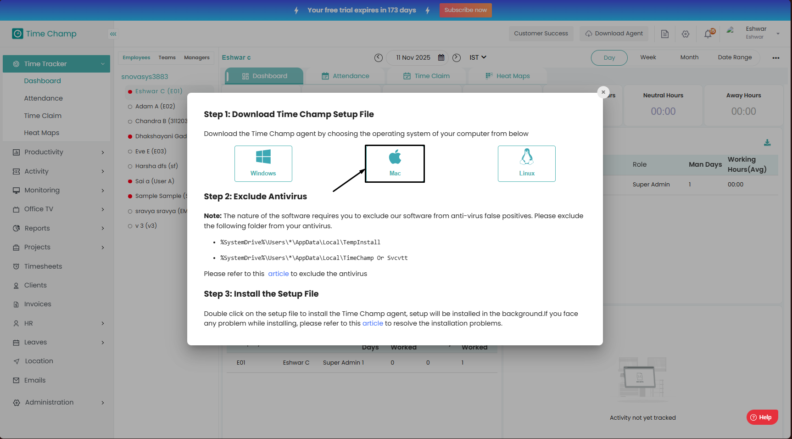Open the notifications bell
This screenshot has height=439, width=792.
pyautogui.click(x=708, y=34)
